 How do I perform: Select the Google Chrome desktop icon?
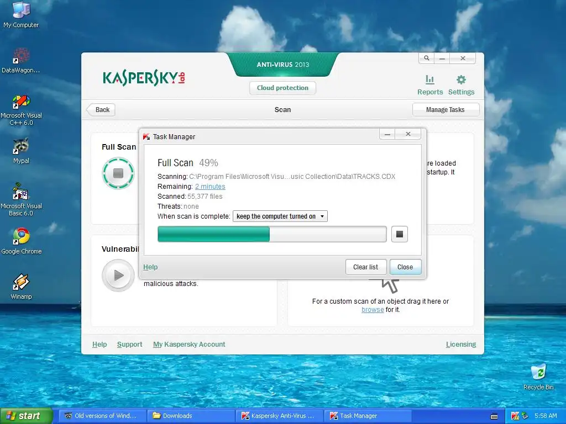(22, 241)
